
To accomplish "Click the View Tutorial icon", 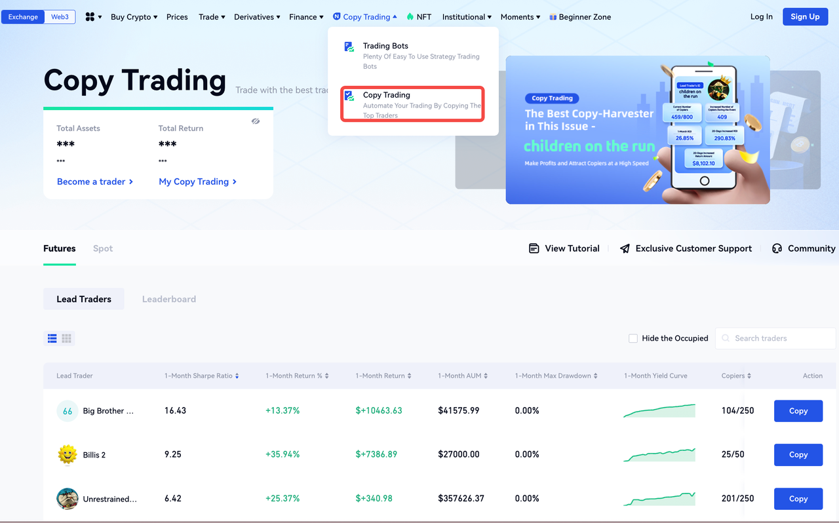I will point(534,248).
